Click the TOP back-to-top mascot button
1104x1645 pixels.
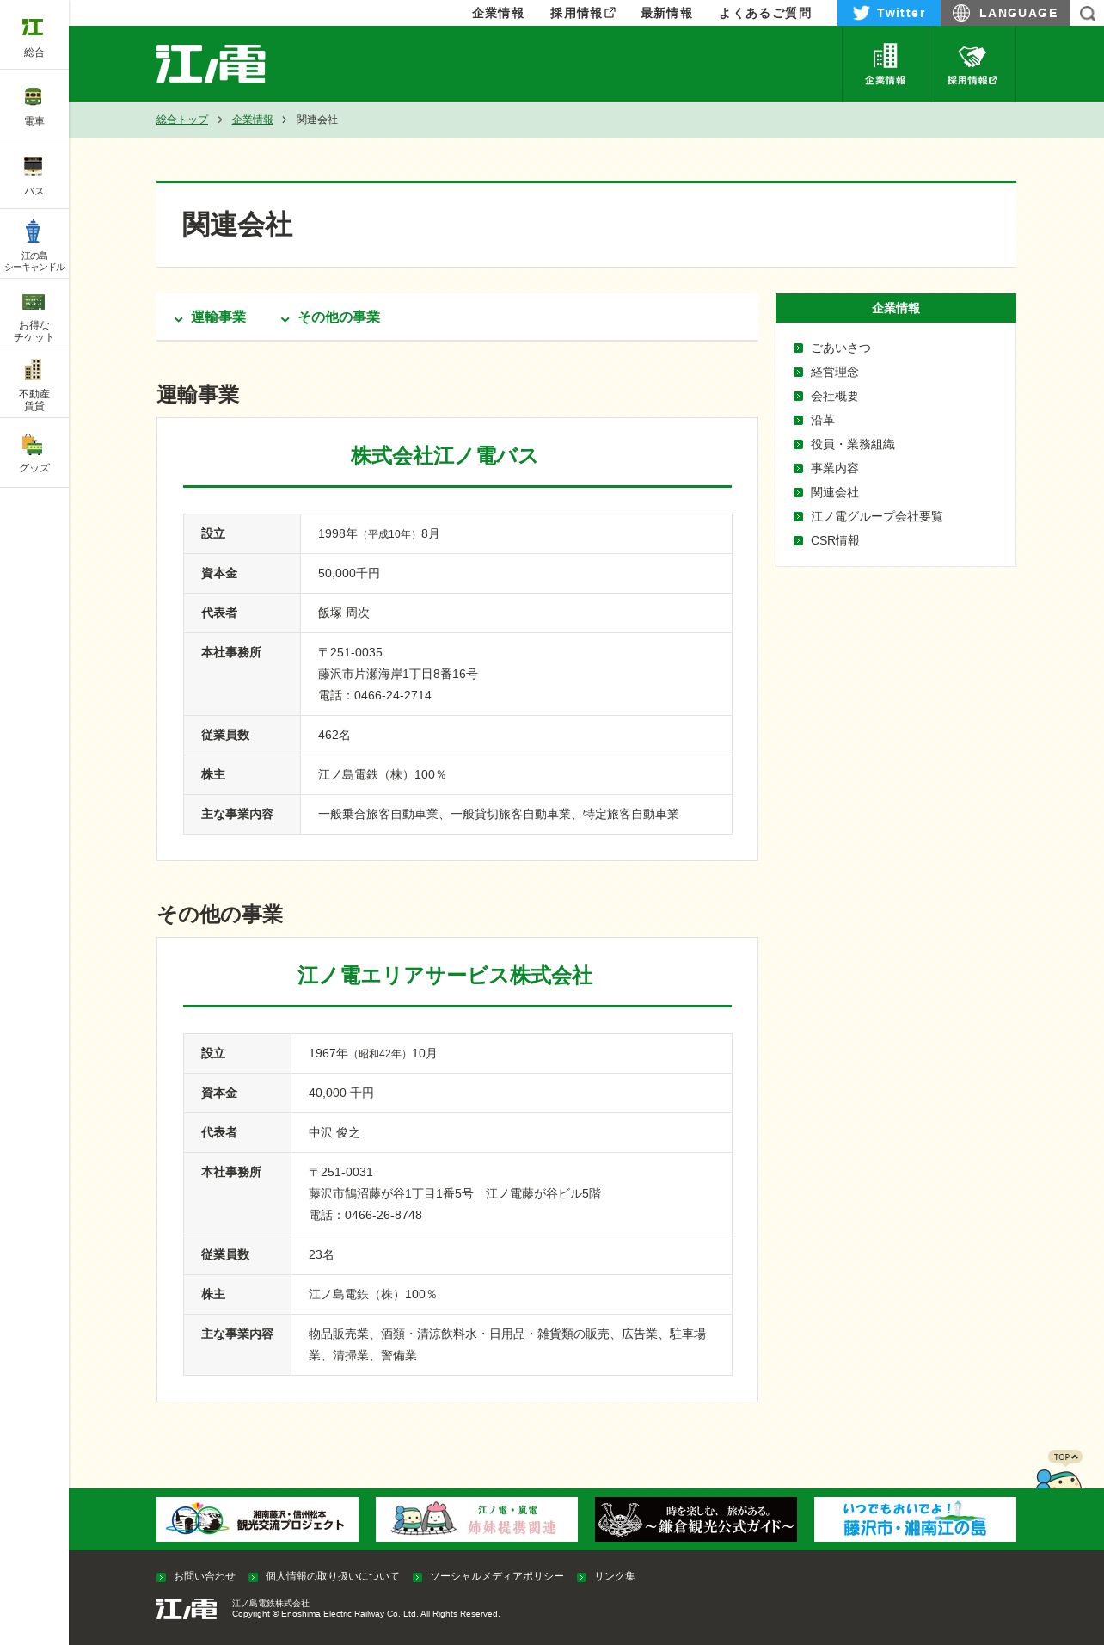(x=1059, y=1469)
